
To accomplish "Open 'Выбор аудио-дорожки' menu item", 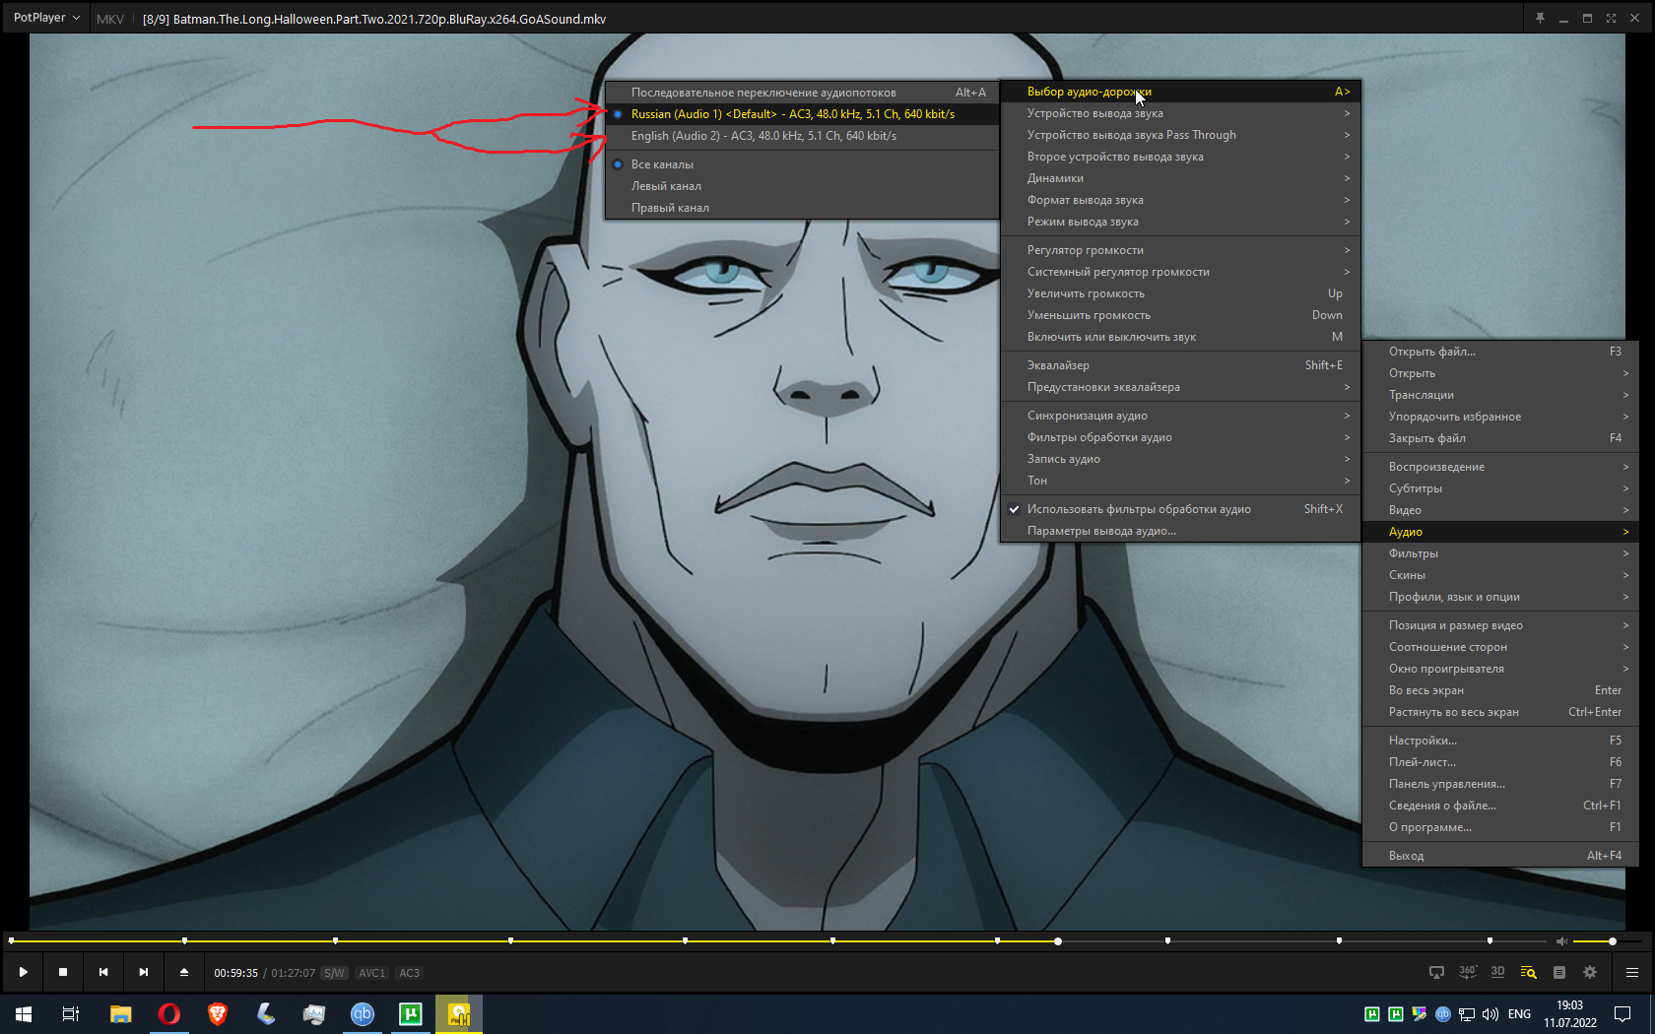I will [1180, 92].
